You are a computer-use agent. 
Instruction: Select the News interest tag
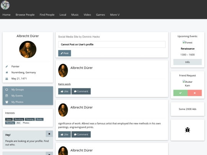point(9,119)
